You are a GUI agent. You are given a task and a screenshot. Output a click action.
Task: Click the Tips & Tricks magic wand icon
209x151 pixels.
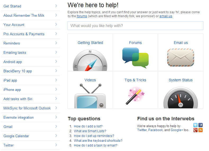pyautogui.click(x=135, y=95)
